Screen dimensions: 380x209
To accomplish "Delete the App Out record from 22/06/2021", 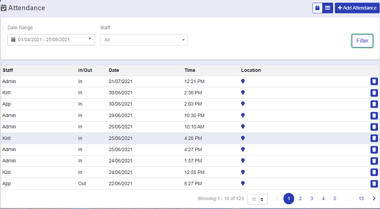I will [374, 183].
